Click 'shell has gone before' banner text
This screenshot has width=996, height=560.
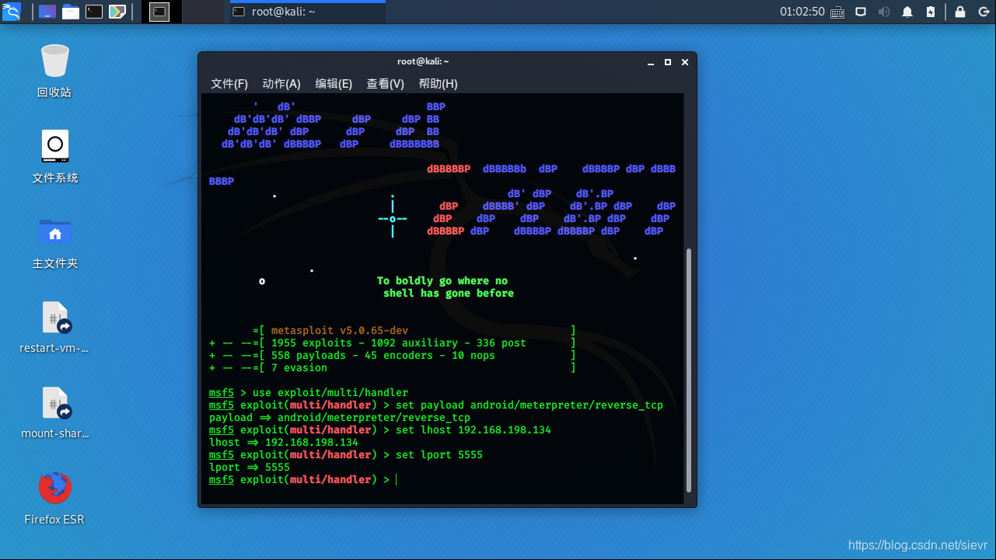[449, 293]
